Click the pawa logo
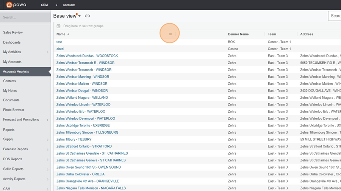 [x=16, y=5]
